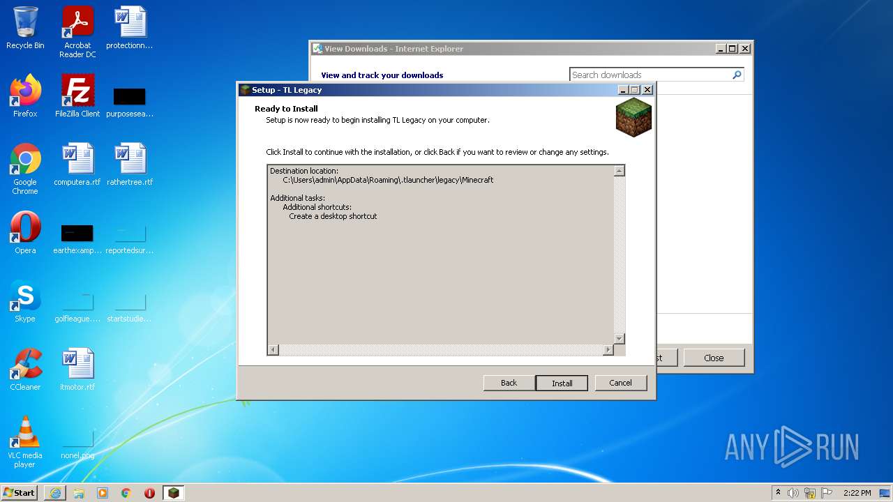This screenshot has width=893, height=502.
Task: Select the earthexamp desktop file
Action: tap(77, 238)
